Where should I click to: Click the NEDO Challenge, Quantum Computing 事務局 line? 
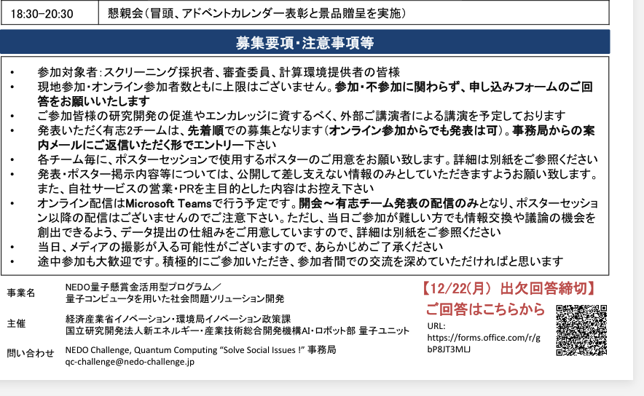point(200,349)
